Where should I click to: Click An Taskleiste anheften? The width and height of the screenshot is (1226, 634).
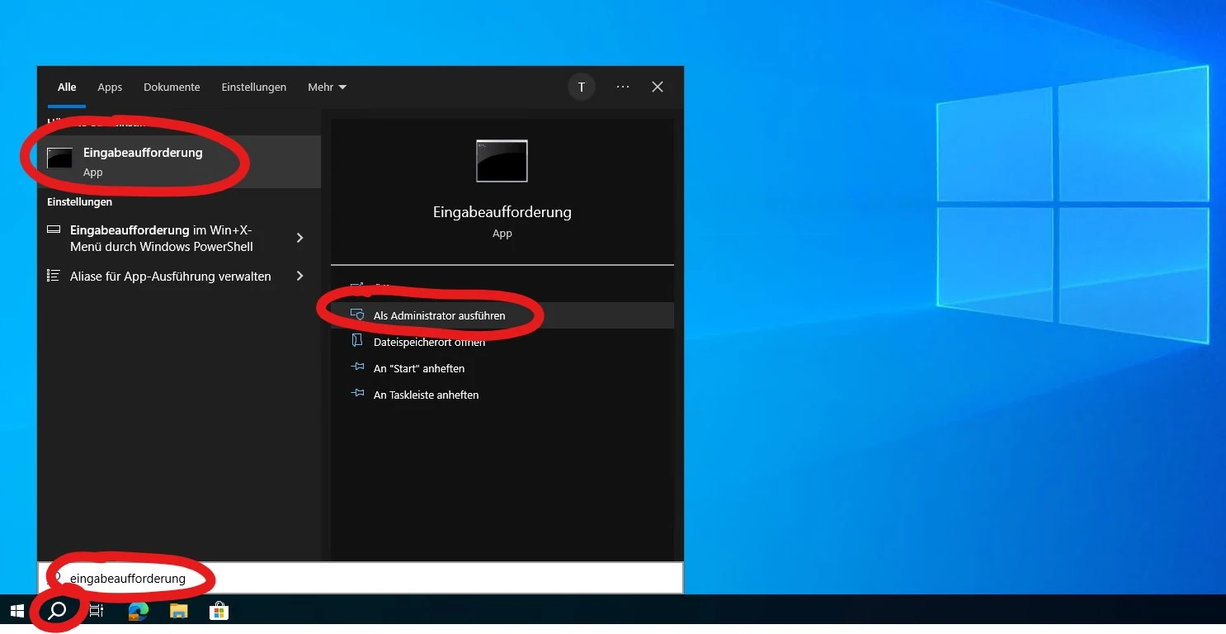click(426, 395)
